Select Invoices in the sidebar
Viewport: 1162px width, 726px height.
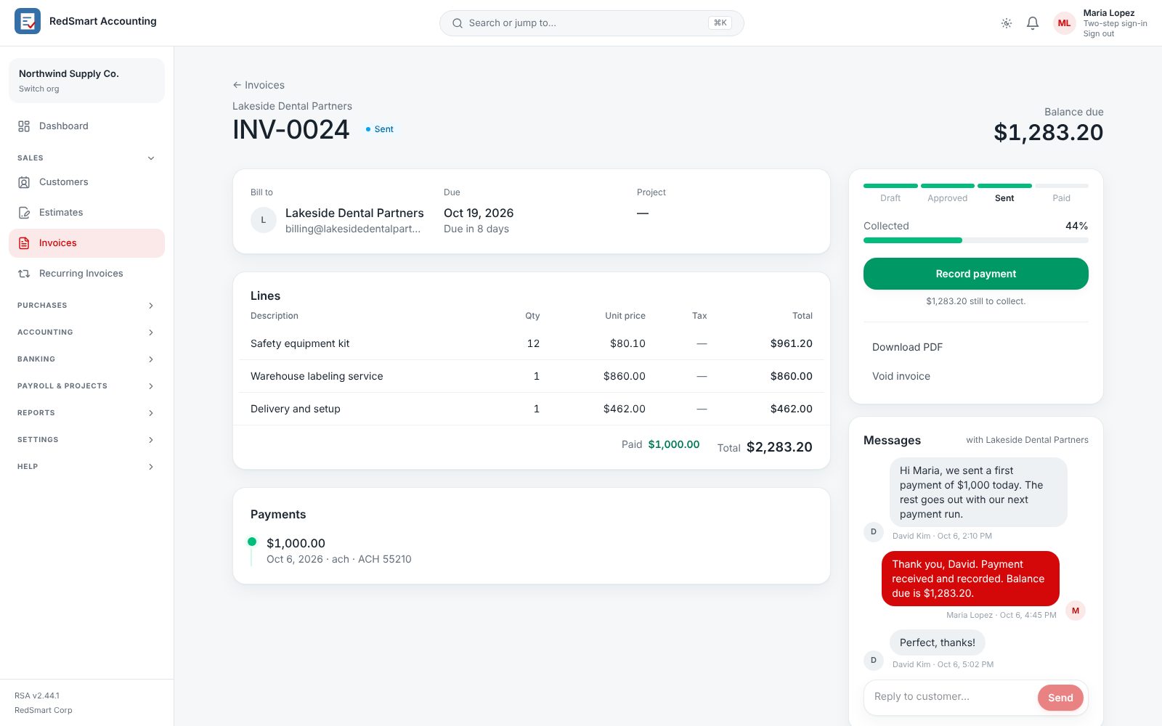pos(86,243)
